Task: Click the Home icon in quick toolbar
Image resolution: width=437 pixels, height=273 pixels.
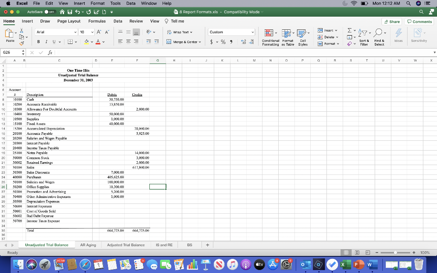Action: [x=62, y=12]
